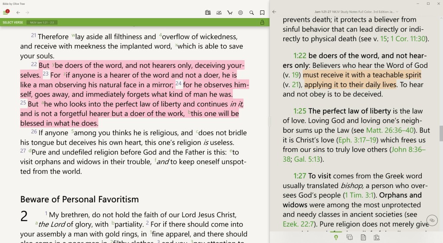The width and height of the screenshot is (443, 243).
Task: Click the round sync link button
Action: click(x=431, y=221)
